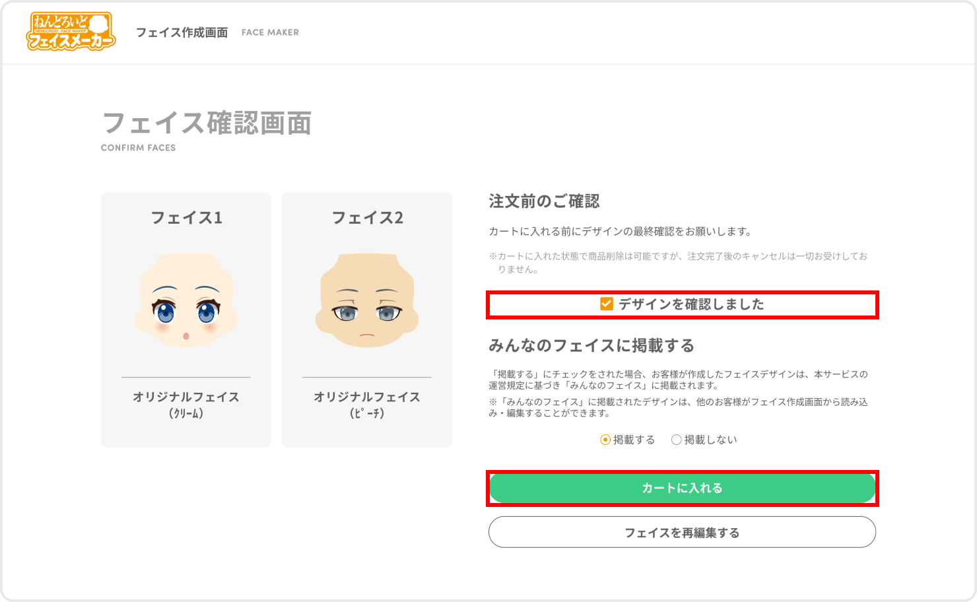Screen dimensions: 977x602
Task: Click the Nendoroid Face Maker logo
Action: click(x=71, y=32)
